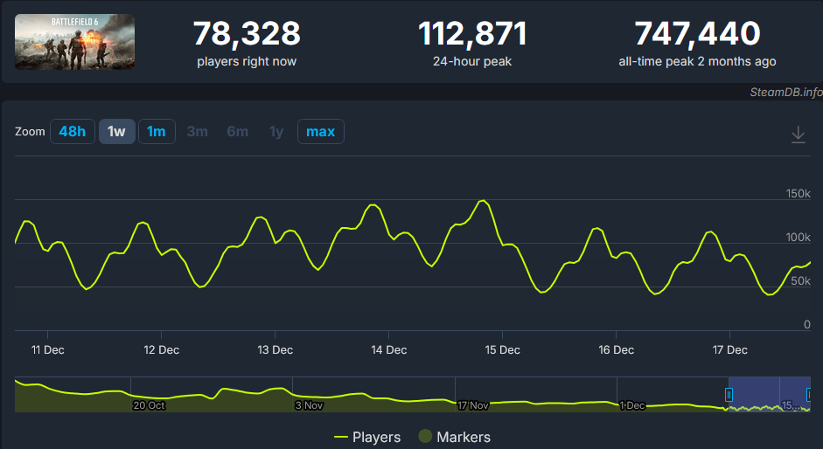Click the '24-hour peak' caption
823x449 pixels.
pyautogui.click(x=472, y=61)
